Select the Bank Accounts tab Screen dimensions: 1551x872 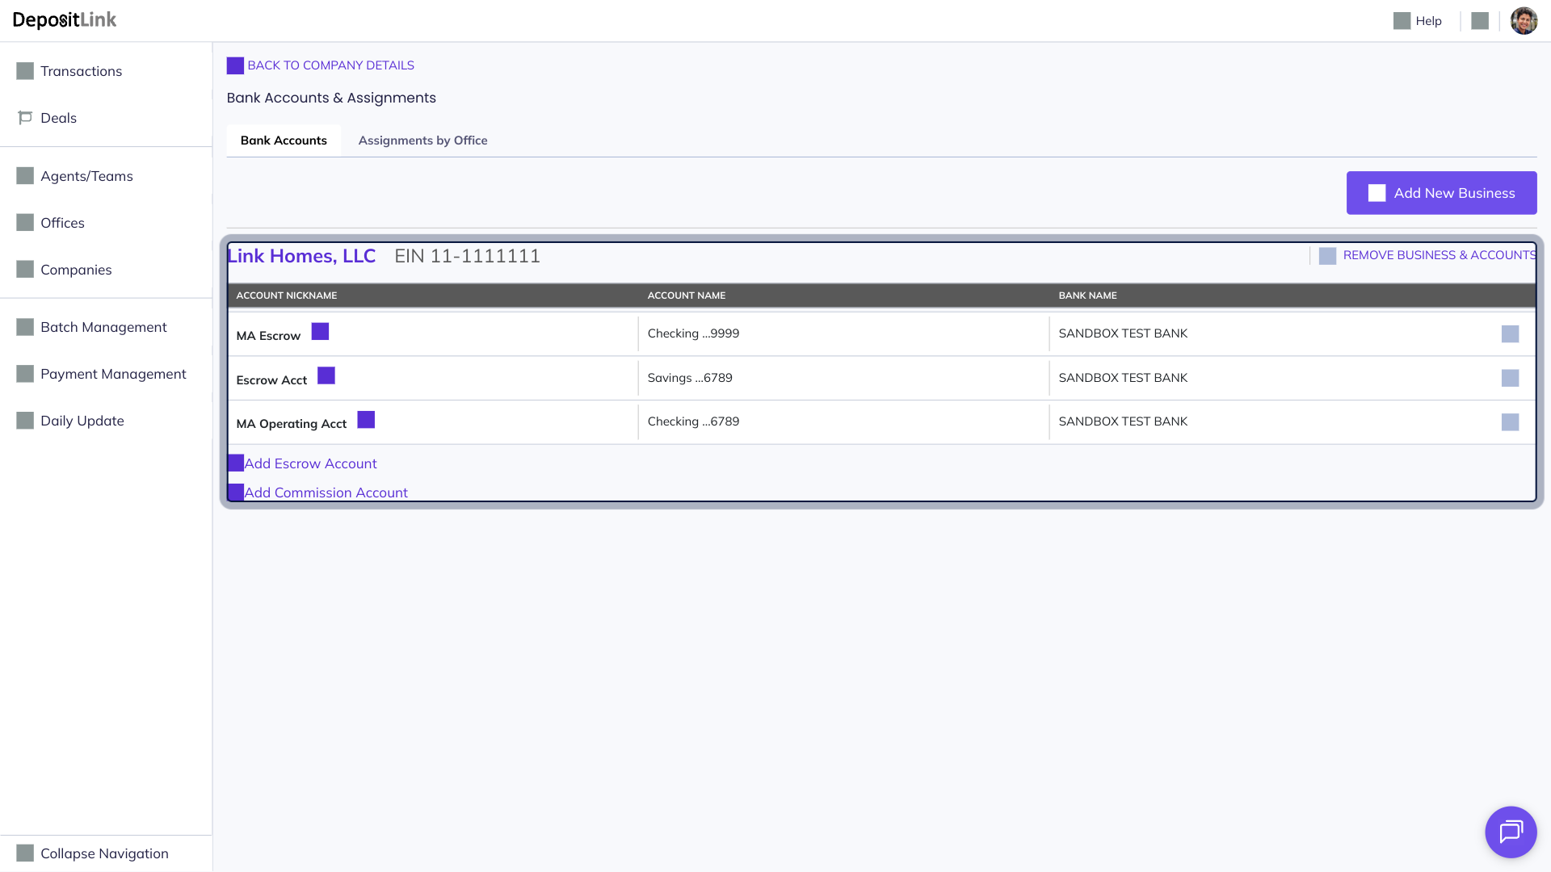coord(284,140)
